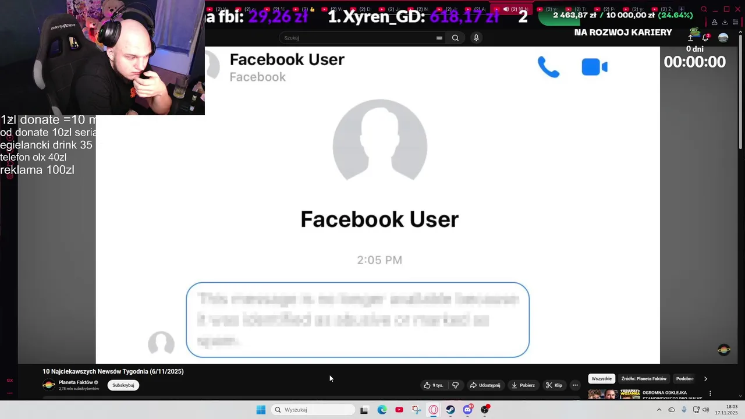Viewport: 745px width, 419px height.
Task: Click the browser title bar search icon
Action: click(x=704, y=9)
